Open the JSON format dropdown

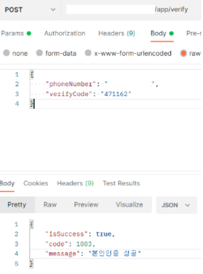177,205
